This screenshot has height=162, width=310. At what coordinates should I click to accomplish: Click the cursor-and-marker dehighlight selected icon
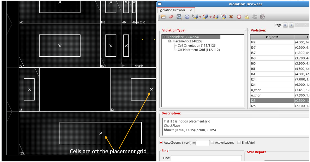pyautogui.click(x=224, y=17)
